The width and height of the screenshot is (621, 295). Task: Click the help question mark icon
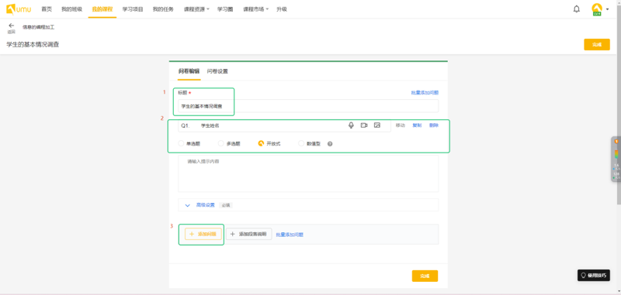[330, 144]
